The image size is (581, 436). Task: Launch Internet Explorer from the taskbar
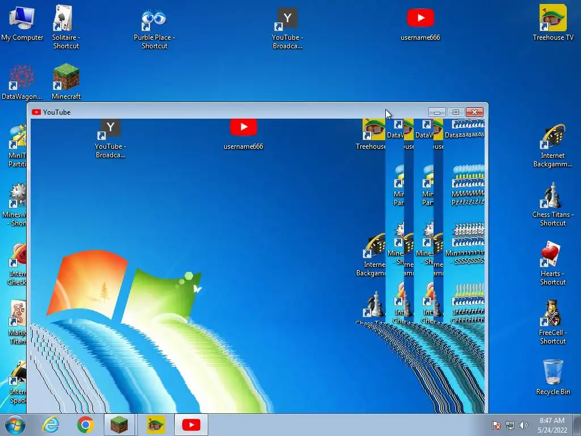50,425
